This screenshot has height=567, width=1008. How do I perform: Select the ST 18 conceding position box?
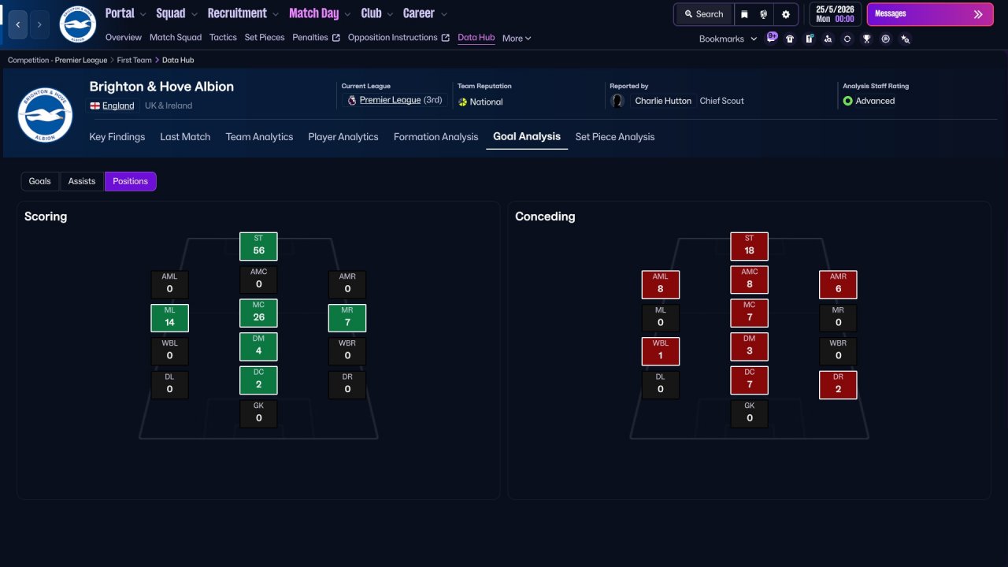749,246
